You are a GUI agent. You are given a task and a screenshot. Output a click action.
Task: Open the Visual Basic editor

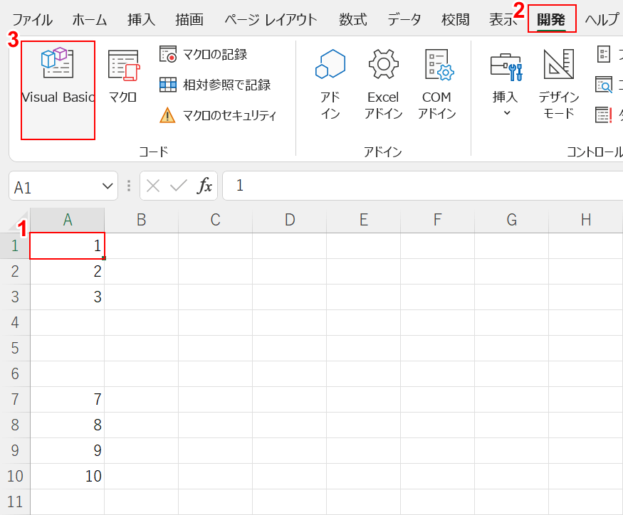point(58,78)
